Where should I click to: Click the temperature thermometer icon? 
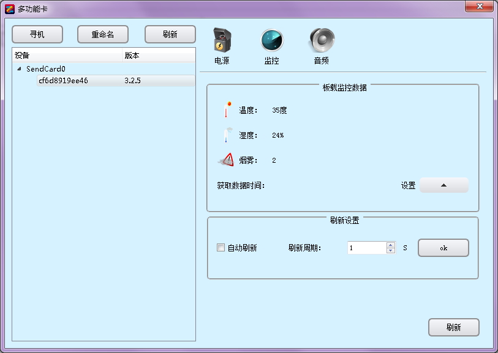(x=227, y=110)
